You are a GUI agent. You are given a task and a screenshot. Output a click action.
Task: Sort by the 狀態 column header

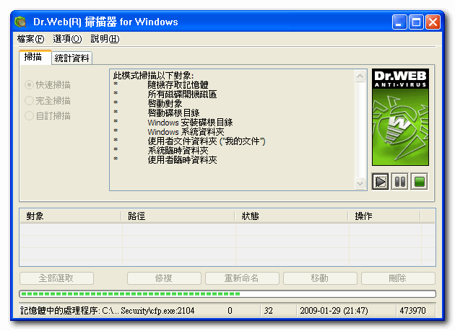tap(291, 216)
